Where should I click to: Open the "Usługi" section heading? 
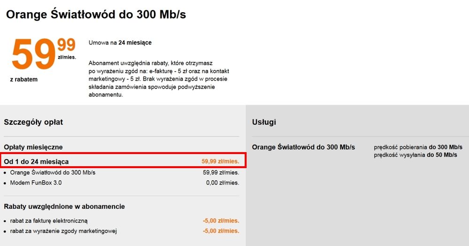pos(264,122)
